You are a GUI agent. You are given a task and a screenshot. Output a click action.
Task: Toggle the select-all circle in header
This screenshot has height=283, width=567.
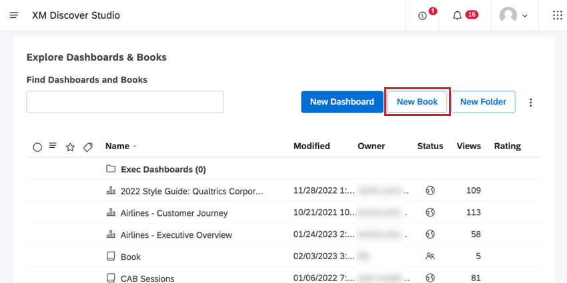click(37, 146)
